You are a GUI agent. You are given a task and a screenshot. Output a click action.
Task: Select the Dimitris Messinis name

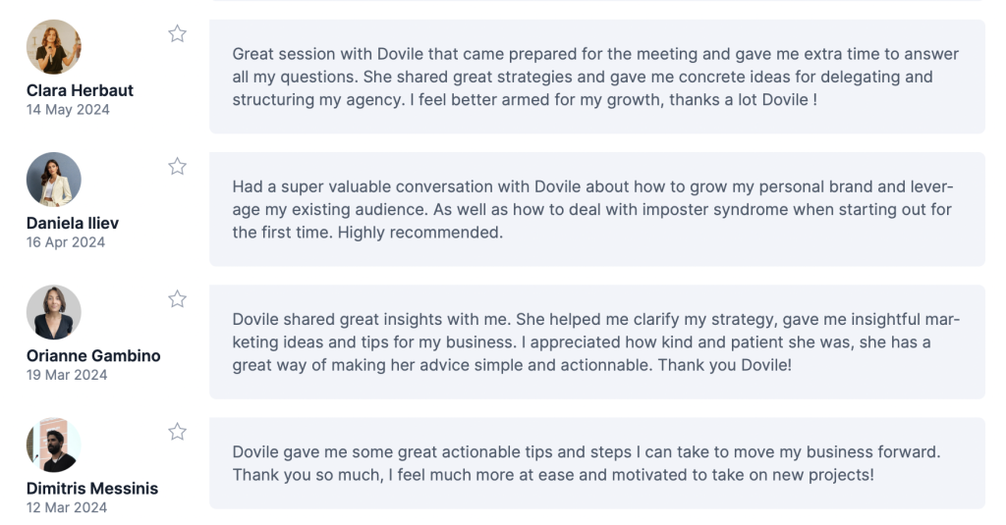(x=92, y=488)
